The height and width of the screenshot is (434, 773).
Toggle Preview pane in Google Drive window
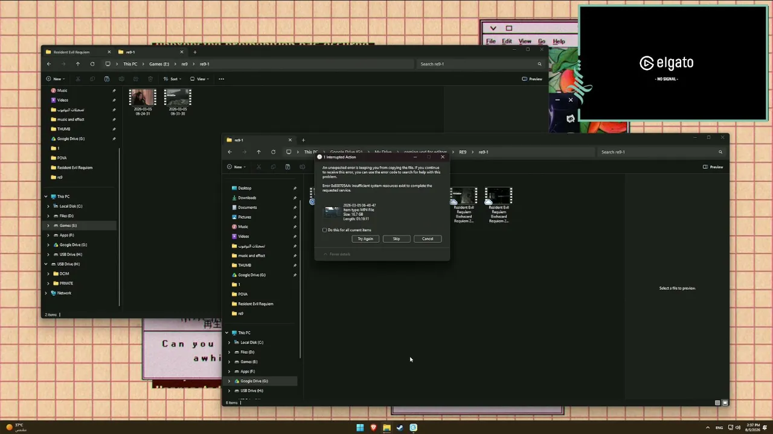pos(713,167)
